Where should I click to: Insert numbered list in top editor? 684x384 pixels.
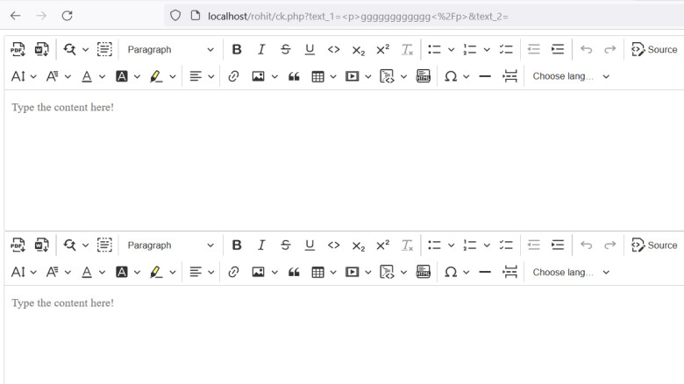[x=470, y=49]
